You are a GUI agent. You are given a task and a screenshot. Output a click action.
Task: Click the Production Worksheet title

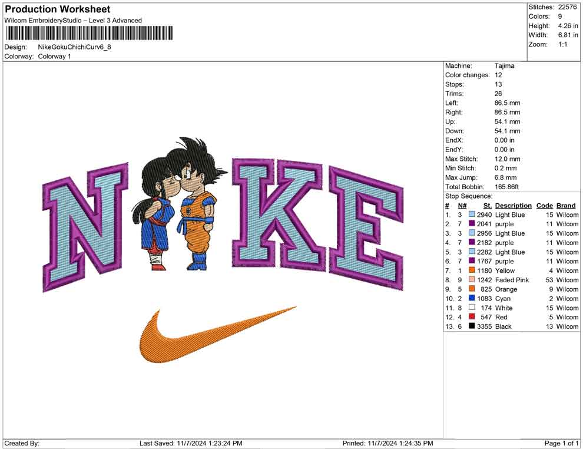57,9
